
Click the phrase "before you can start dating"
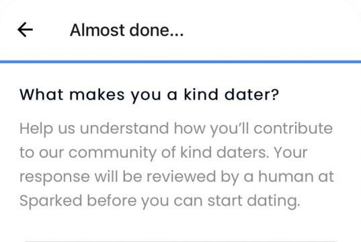(194, 201)
